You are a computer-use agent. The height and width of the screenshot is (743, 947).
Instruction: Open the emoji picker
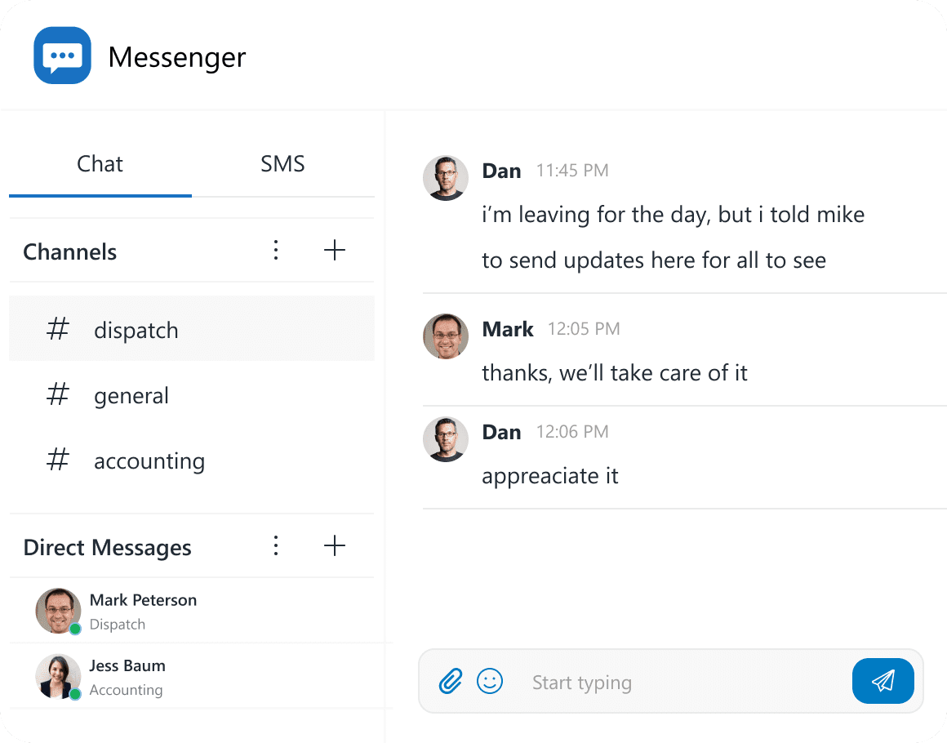pos(490,680)
